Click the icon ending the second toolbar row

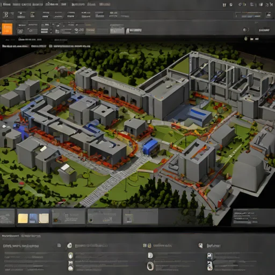coord(269,15)
